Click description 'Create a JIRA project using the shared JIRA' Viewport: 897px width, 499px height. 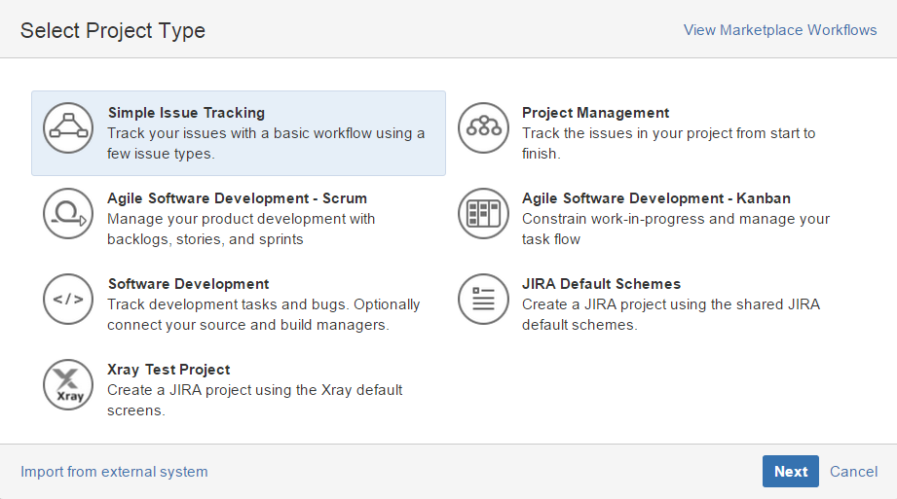tap(671, 315)
